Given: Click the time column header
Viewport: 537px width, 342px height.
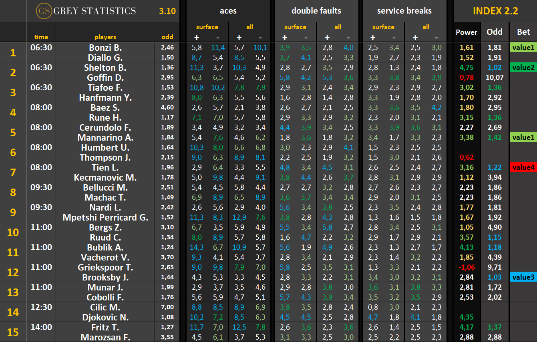Looking at the screenshot, I should click(41, 37).
